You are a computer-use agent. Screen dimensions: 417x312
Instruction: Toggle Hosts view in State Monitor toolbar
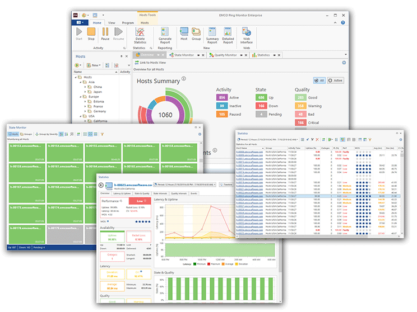[x=13, y=134]
